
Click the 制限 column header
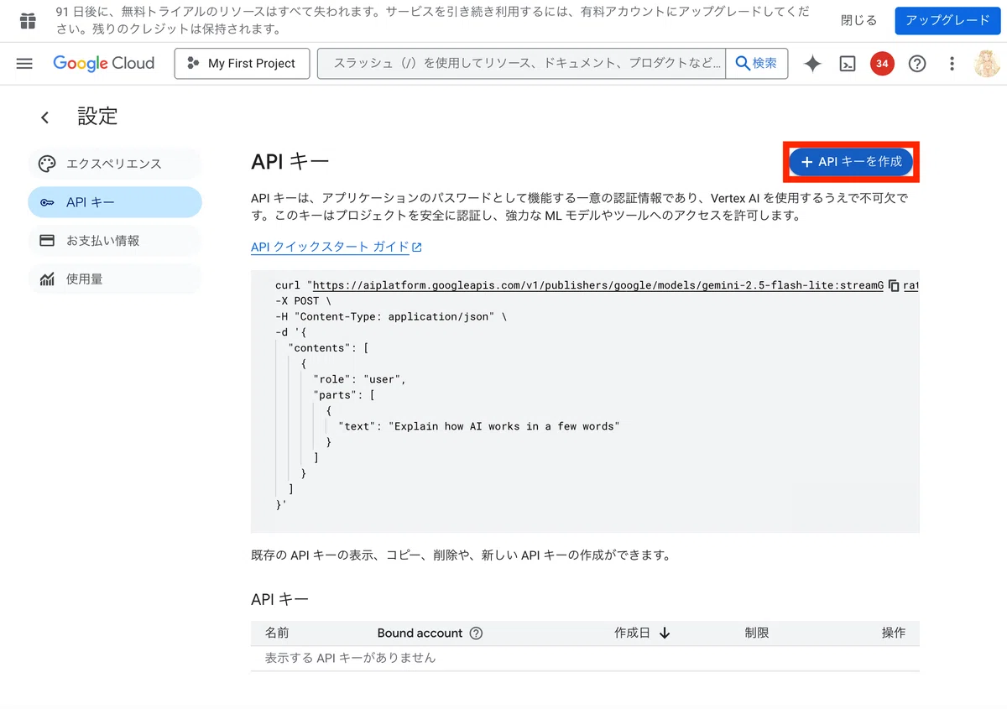click(x=757, y=633)
